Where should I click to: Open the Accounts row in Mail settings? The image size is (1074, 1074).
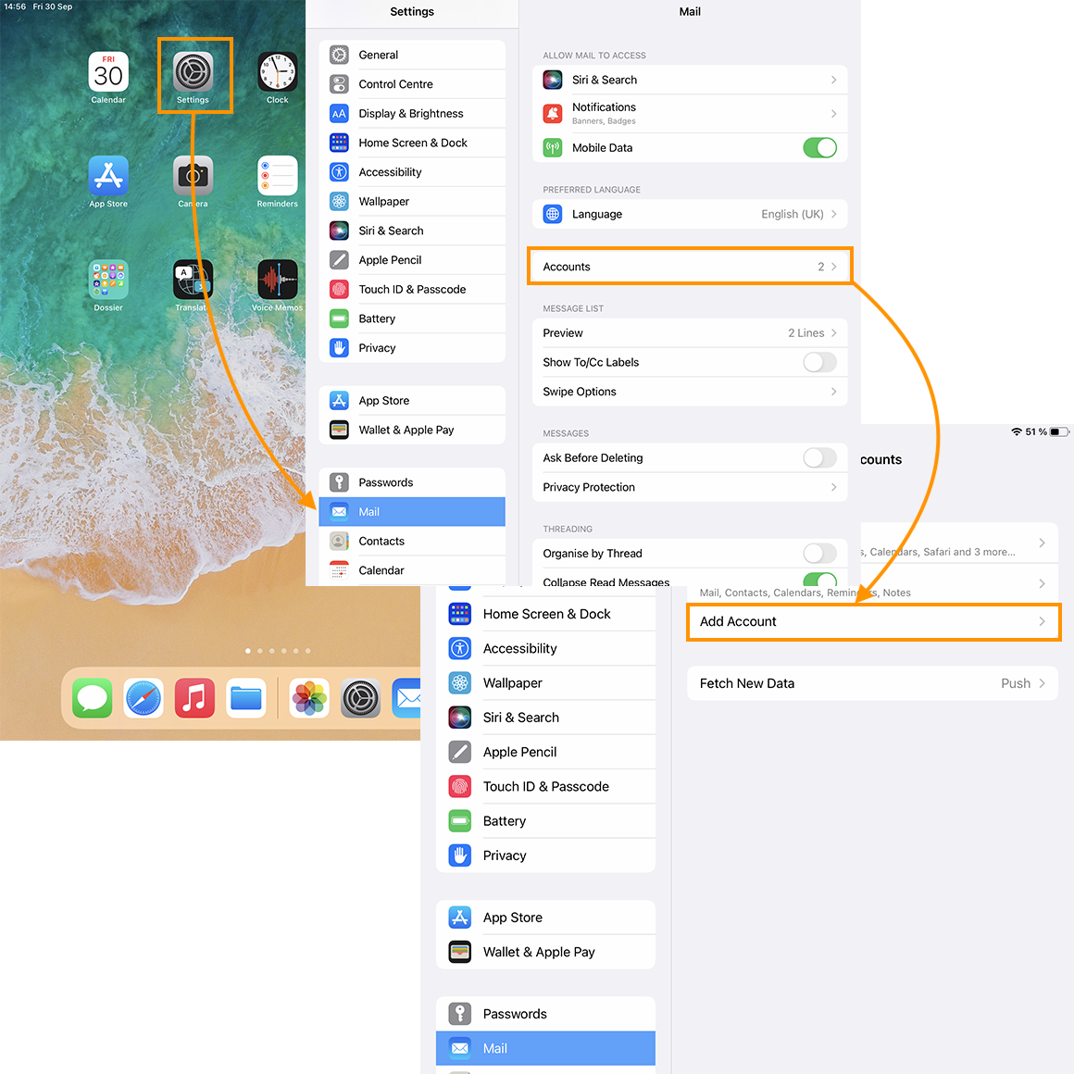point(690,267)
